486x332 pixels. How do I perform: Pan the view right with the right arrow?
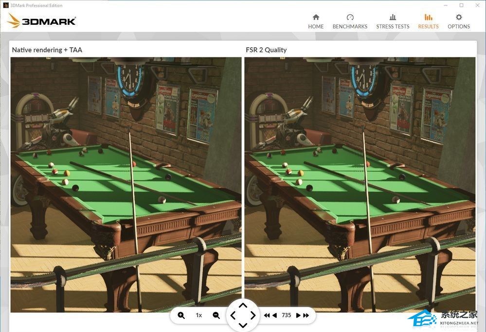253,315
